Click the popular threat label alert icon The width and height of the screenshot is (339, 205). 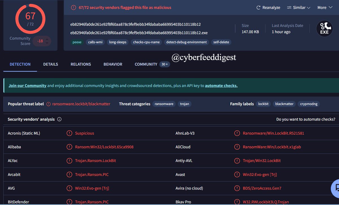point(49,104)
